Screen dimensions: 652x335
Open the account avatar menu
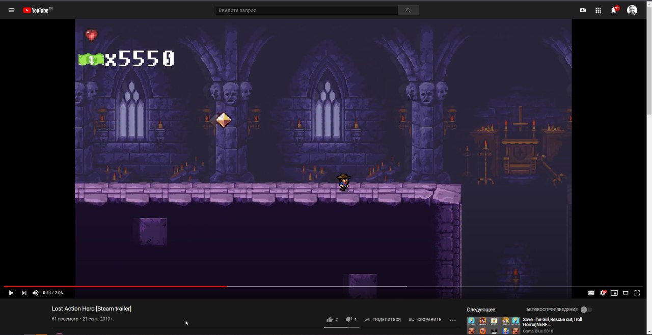632,10
